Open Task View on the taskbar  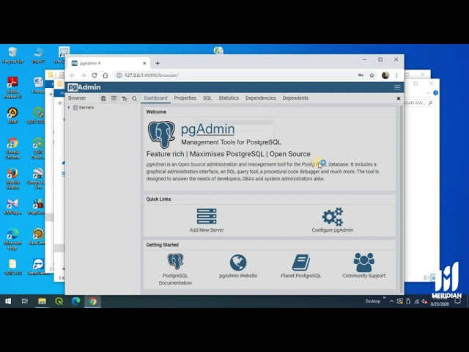pyautogui.click(x=25, y=301)
